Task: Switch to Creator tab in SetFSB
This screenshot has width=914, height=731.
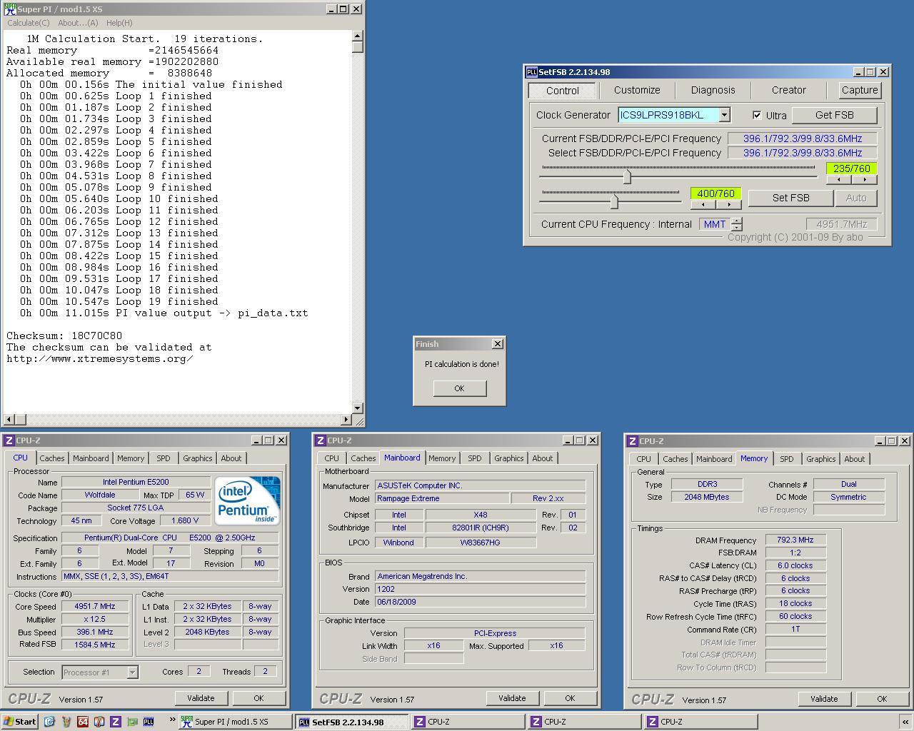Action: pyautogui.click(x=788, y=90)
